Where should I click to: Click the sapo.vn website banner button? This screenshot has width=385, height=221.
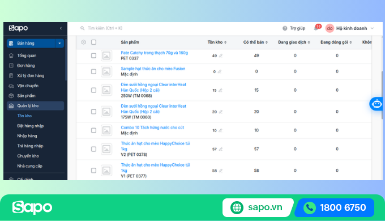pos(258,207)
